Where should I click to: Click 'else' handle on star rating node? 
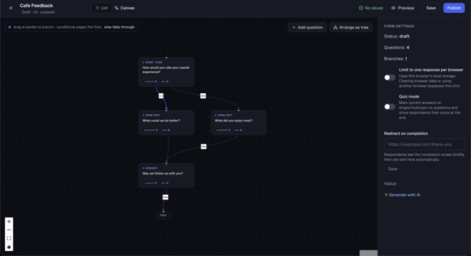click(164, 82)
